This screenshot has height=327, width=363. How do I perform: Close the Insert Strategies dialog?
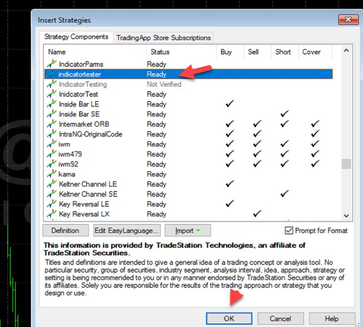[x=348, y=20]
